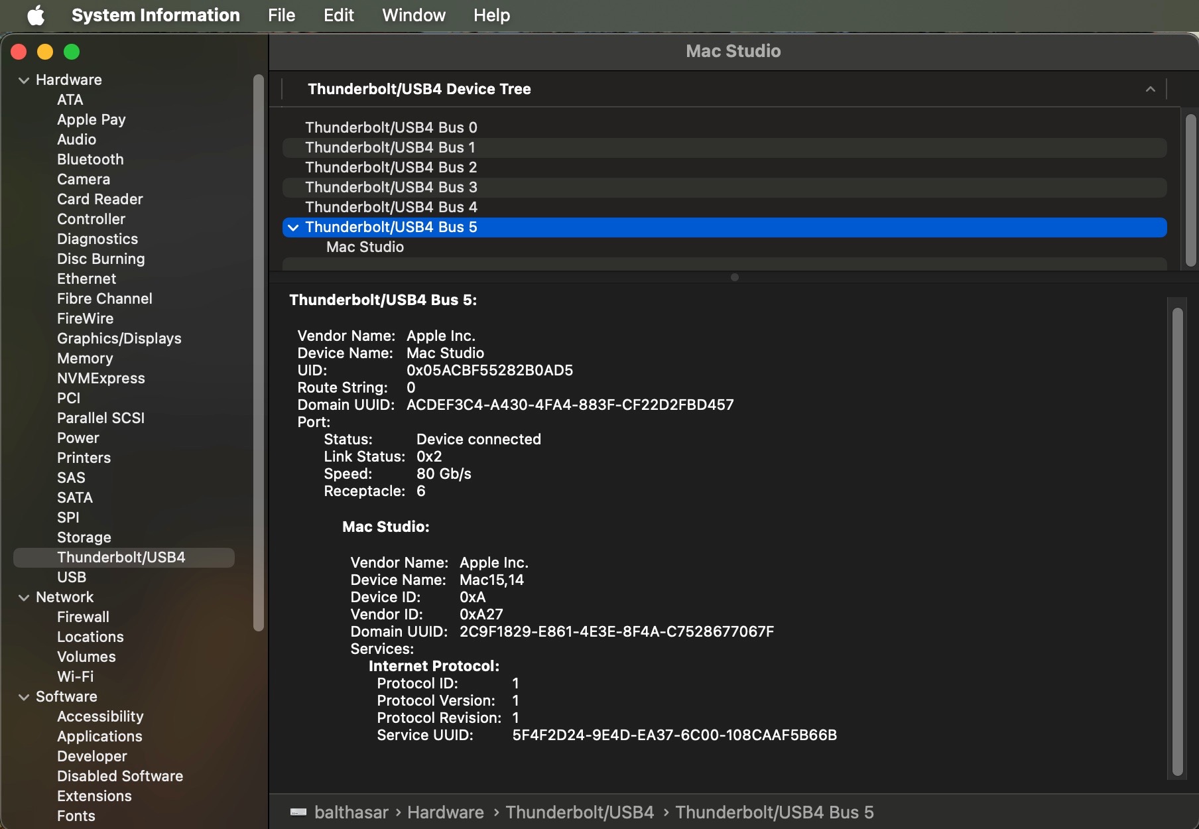Image resolution: width=1199 pixels, height=829 pixels.
Task: Select Mac Studio child row under Bus 5
Action: [x=724, y=247]
